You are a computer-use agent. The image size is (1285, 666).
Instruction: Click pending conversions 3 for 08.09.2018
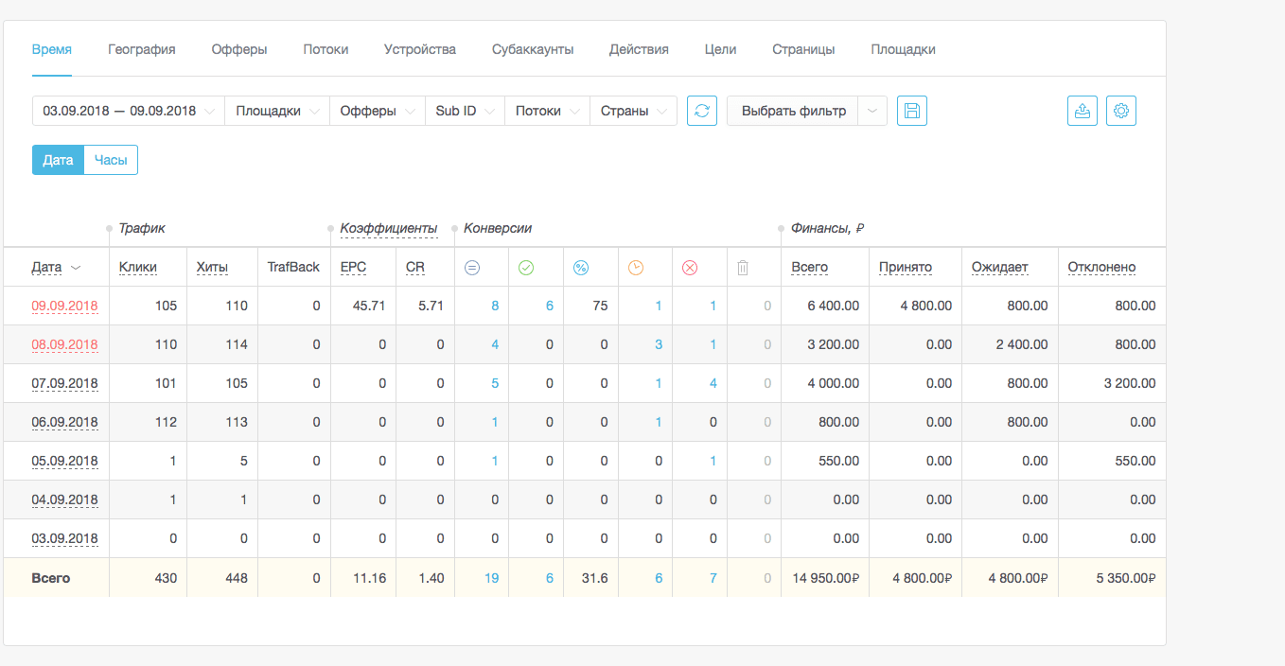pos(659,344)
